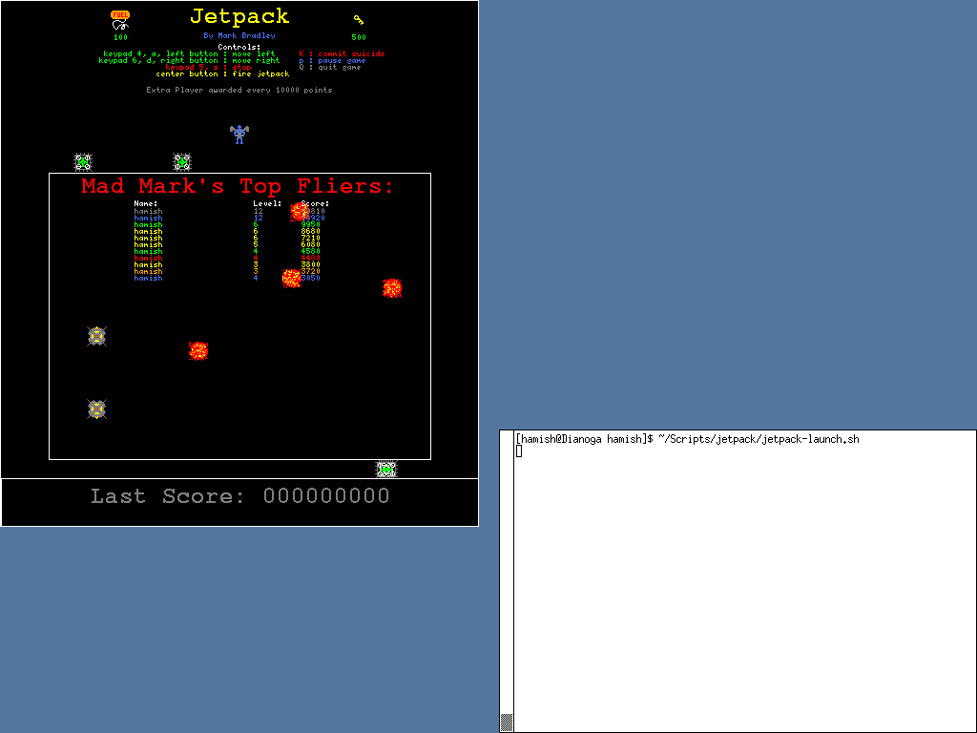Click the 'Mad Mark's Top Fliers' heading
This screenshot has height=733, width=977.
[238, 186]
